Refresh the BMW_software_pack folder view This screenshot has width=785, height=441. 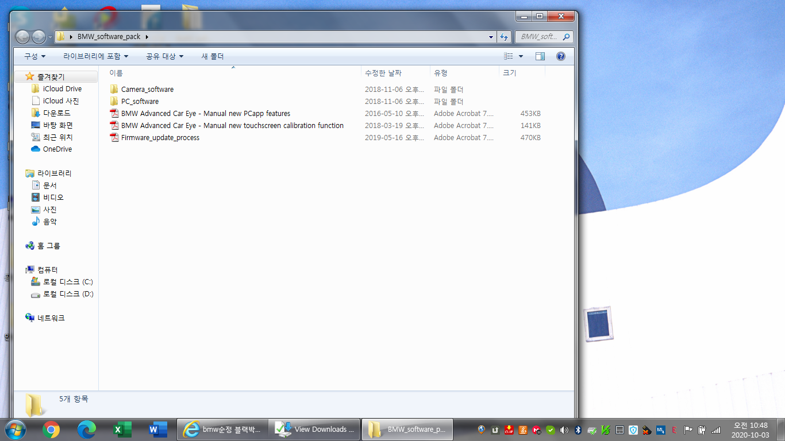[x=504, y=37]
